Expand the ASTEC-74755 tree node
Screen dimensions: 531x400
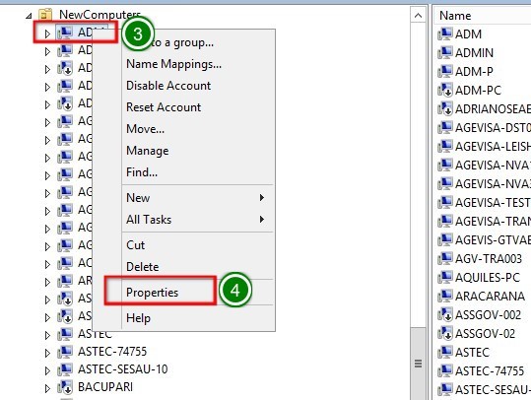pyautogui.click(x=47, y=353)
